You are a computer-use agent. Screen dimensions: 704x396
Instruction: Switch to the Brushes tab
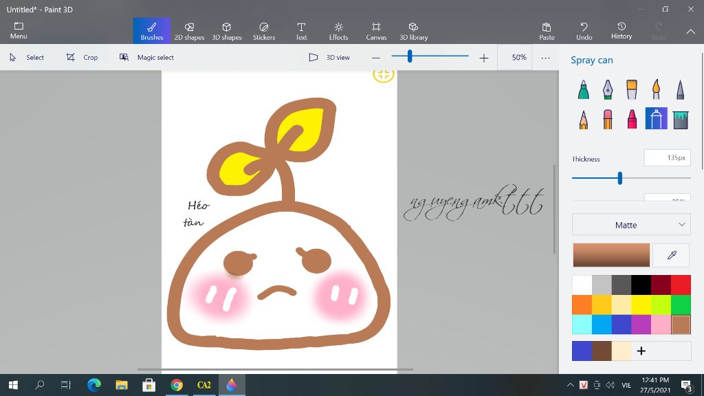[x=152, y=30]
